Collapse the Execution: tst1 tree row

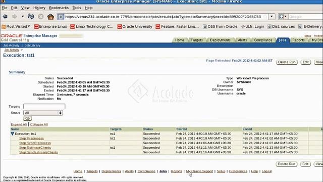[x=12, y=133]
